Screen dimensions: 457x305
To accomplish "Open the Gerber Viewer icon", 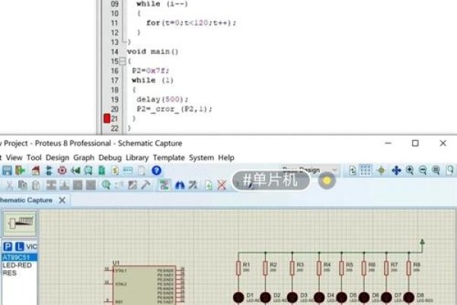I will [x=88, y=170].
